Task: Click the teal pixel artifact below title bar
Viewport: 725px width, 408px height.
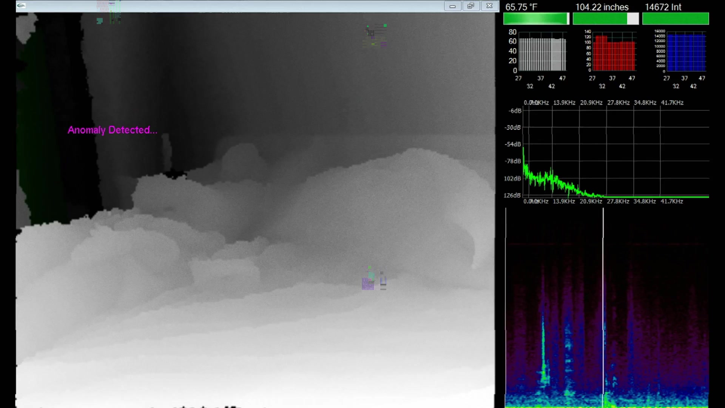Action: [100, 21]
